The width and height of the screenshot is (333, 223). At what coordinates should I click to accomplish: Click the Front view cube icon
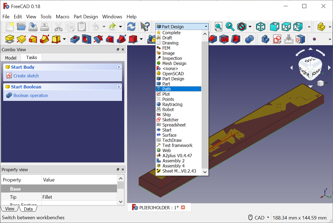(275, 27)
